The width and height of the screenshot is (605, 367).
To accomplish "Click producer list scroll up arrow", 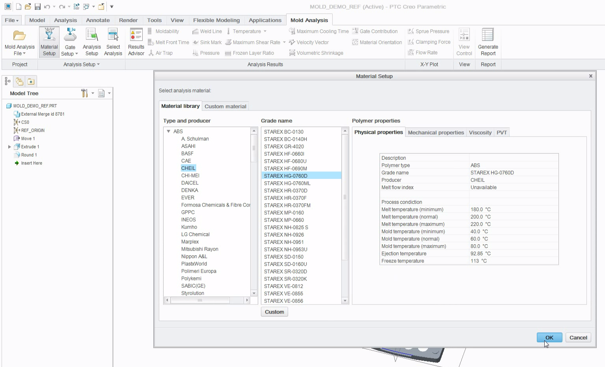I will pyautogui.click(x=254, y=131).
